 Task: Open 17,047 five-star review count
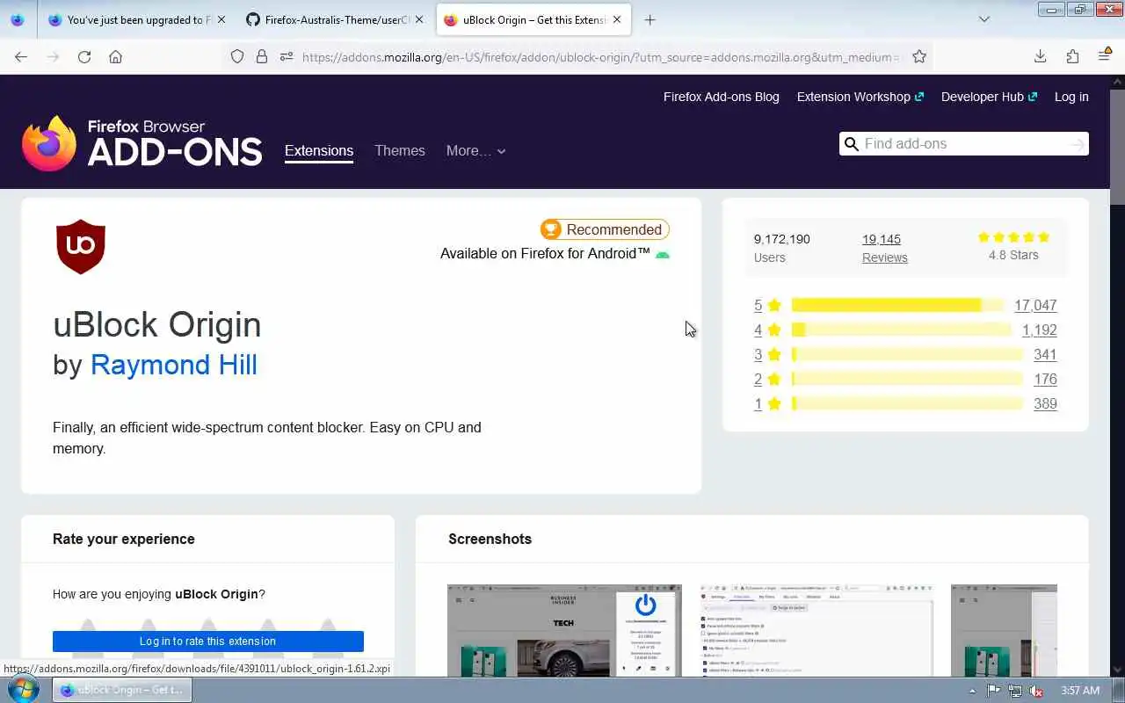point(1035,305)
